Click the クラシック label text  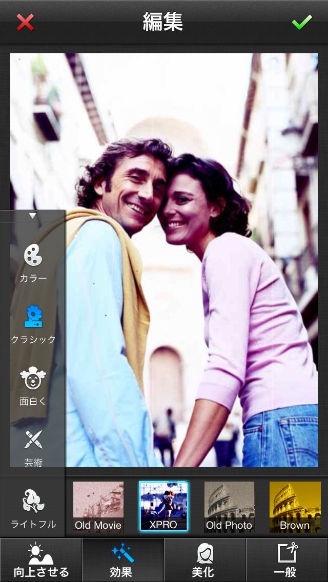click(x=33, y=340)
